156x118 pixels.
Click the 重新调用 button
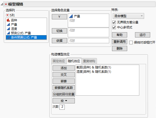coord(120,42)
